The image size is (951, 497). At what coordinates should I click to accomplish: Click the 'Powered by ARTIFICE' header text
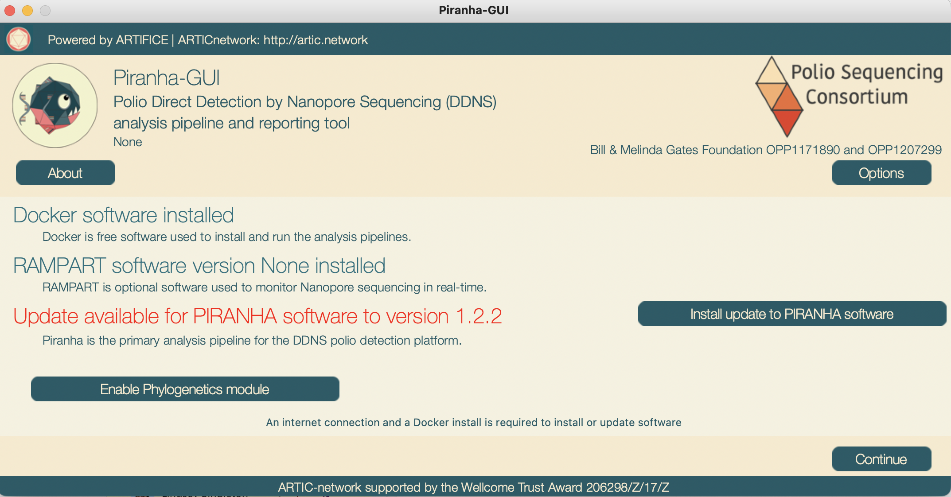point(208,40)
